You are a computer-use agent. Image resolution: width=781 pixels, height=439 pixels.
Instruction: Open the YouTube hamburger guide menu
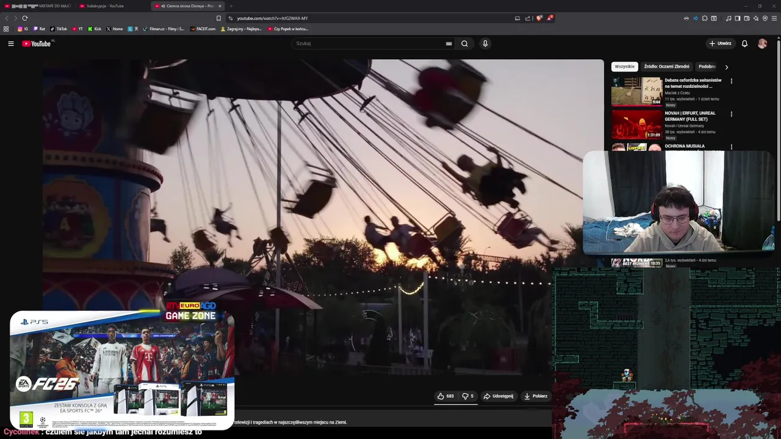[10, 43]
